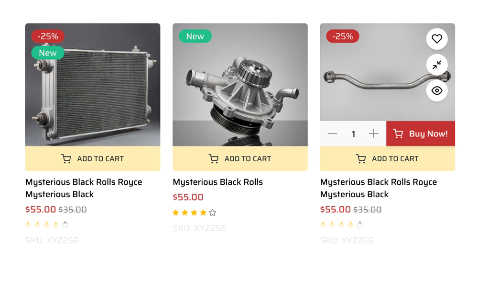Click the heart wishlist icon on the third product
This screenshot has width=478, height=300.
(437, 39)
